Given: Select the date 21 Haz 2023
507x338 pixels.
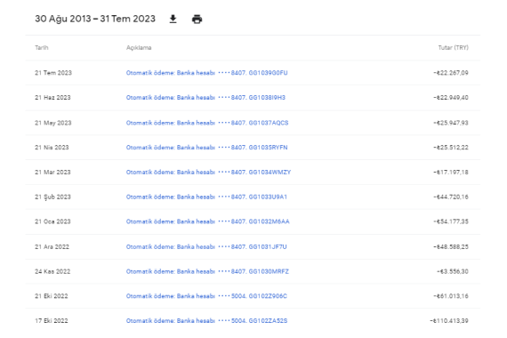Looking at the screenshot, I should point(52,97).
